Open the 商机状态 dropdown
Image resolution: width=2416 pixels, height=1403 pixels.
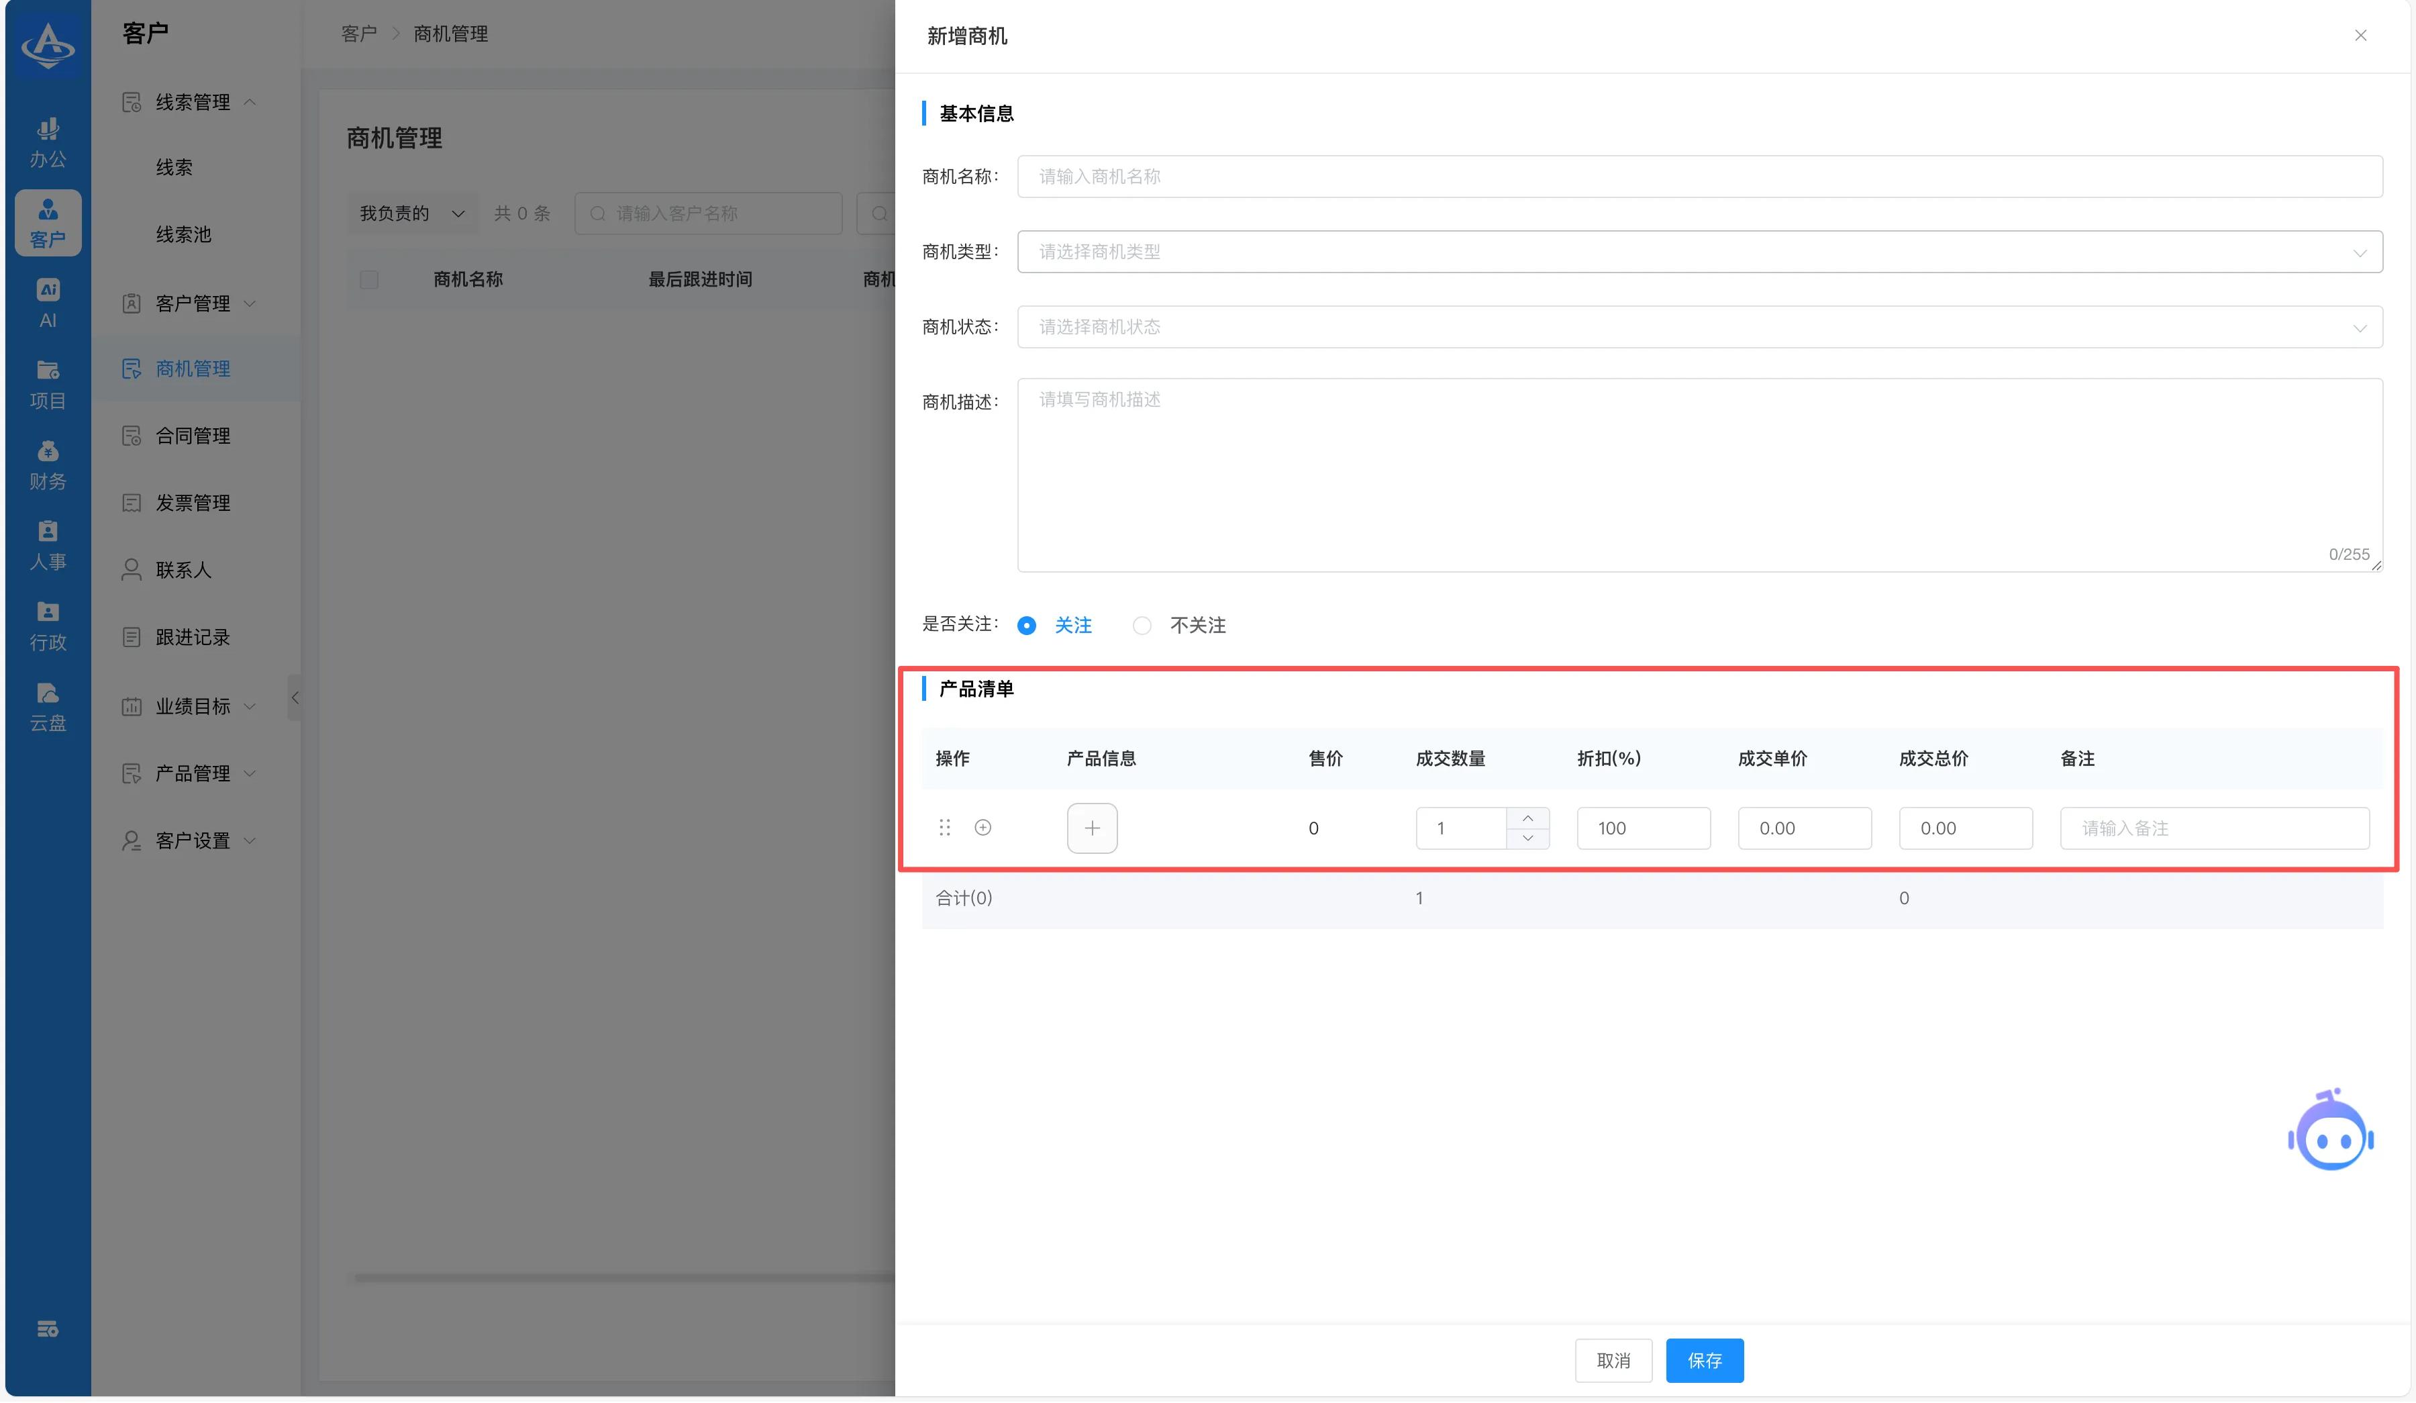(x=1699, y=327)
